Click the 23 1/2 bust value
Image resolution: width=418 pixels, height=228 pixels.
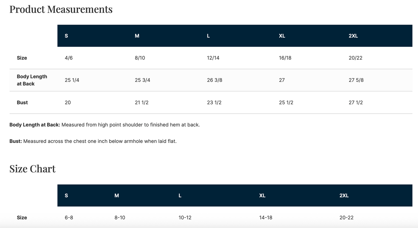(x=214, y=102)
